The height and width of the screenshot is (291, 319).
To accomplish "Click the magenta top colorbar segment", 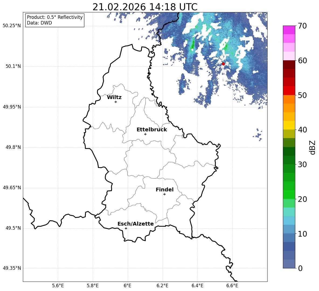I will tap(289, 30).
